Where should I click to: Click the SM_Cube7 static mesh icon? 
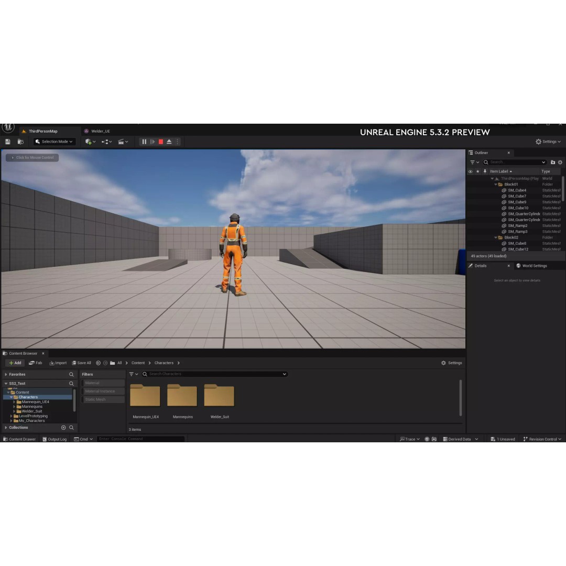tap(504, 197)
